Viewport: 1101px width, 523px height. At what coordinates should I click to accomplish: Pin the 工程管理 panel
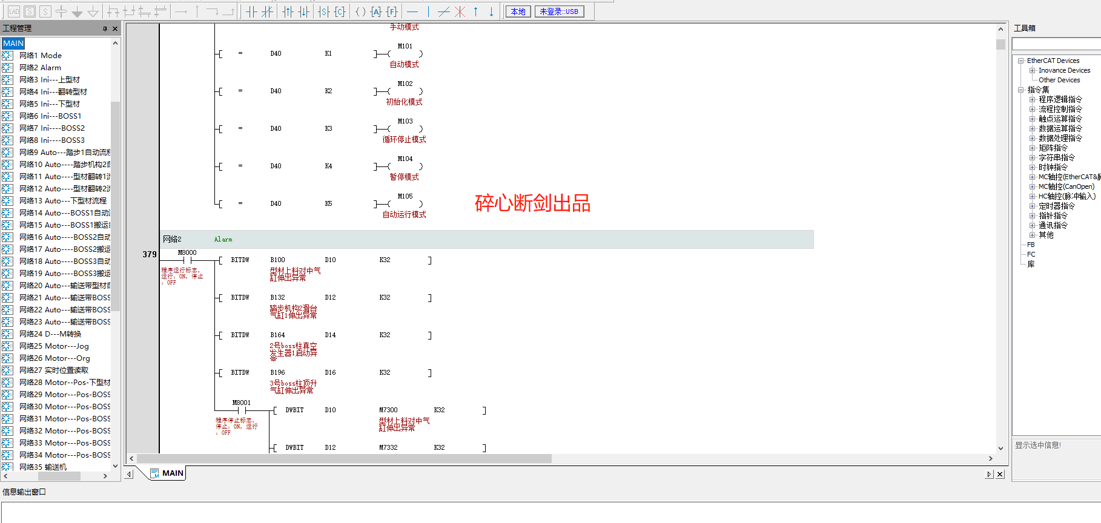pos(105,28)
